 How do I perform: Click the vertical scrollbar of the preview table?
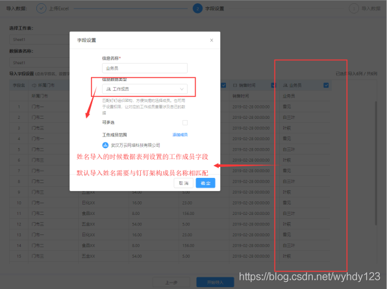pyautogui.click(x=376, y=163)
